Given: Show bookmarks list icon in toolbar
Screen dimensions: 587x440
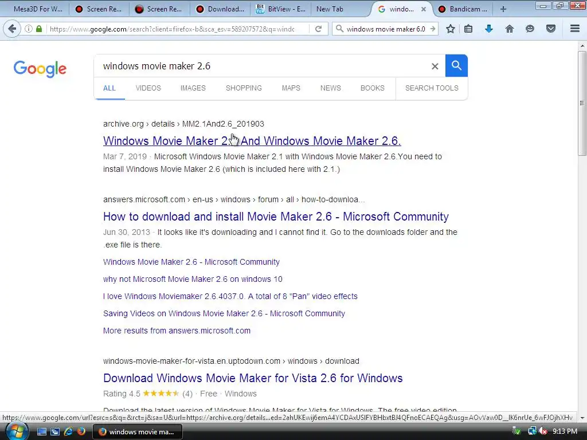Looking at the screenshot, I should (x=468, y=29).
